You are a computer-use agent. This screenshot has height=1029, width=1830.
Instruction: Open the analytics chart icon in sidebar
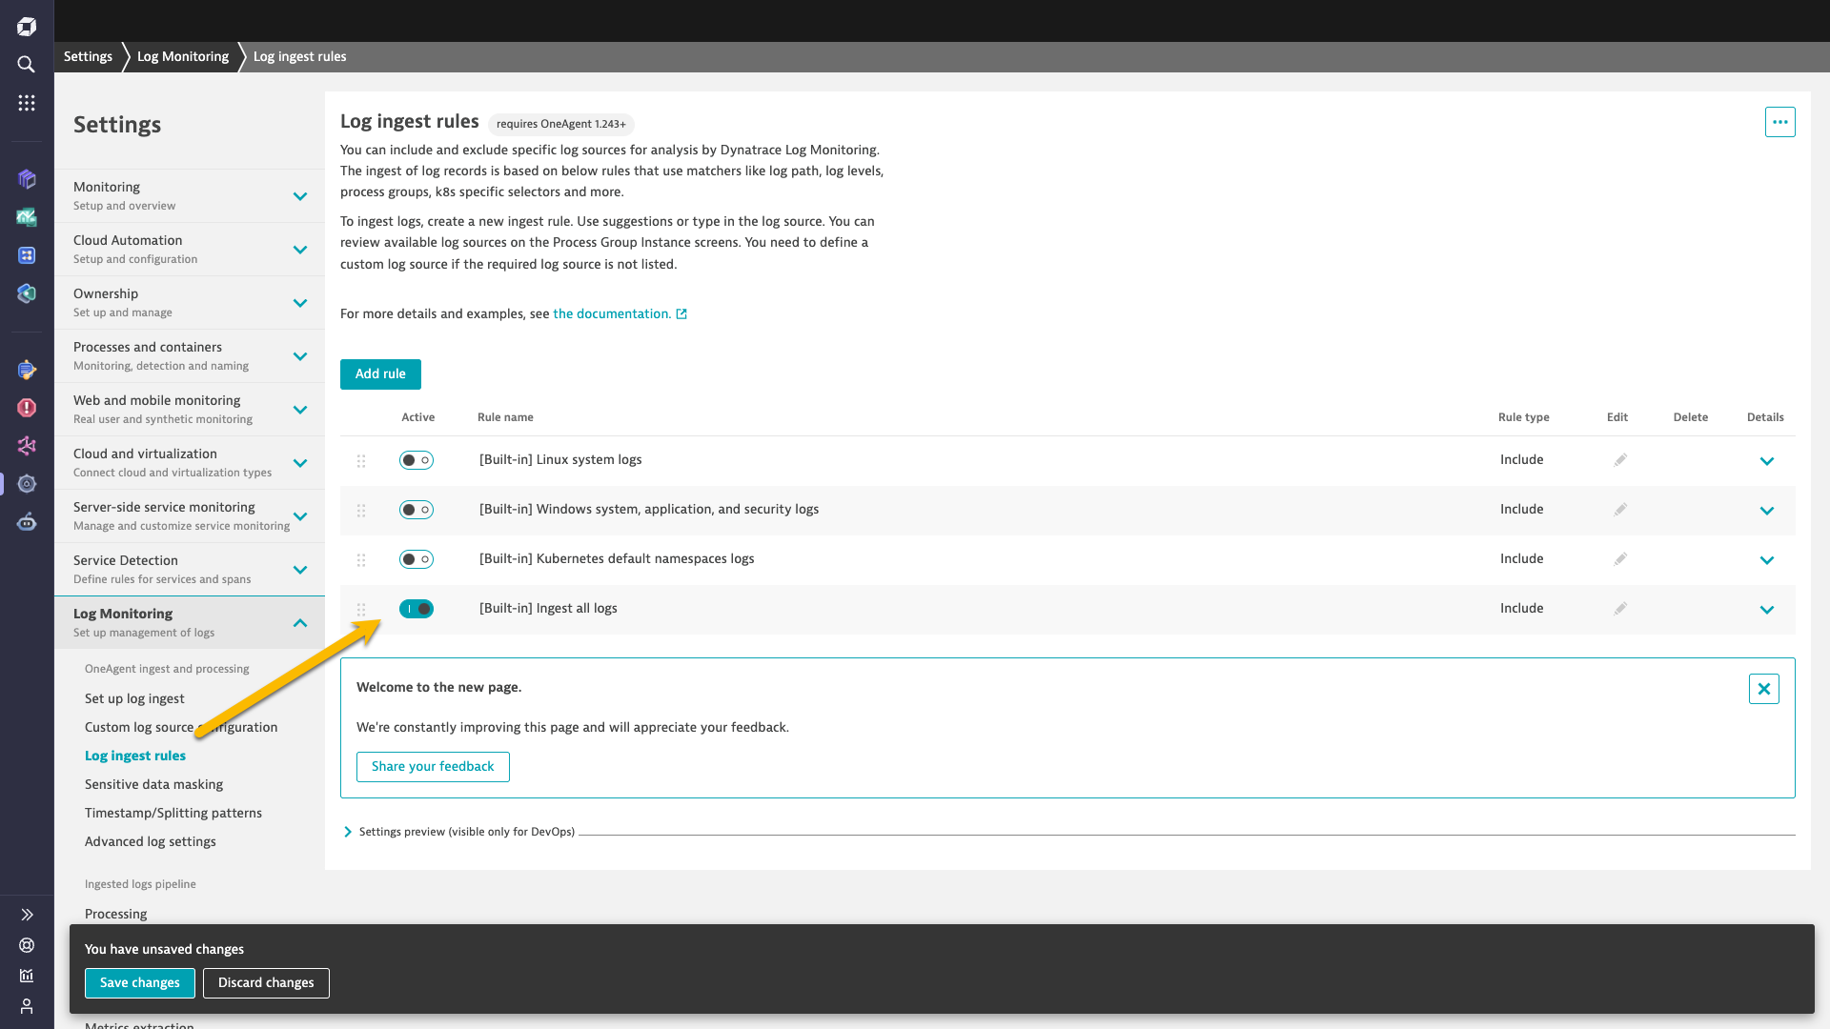tap(26, 975)
